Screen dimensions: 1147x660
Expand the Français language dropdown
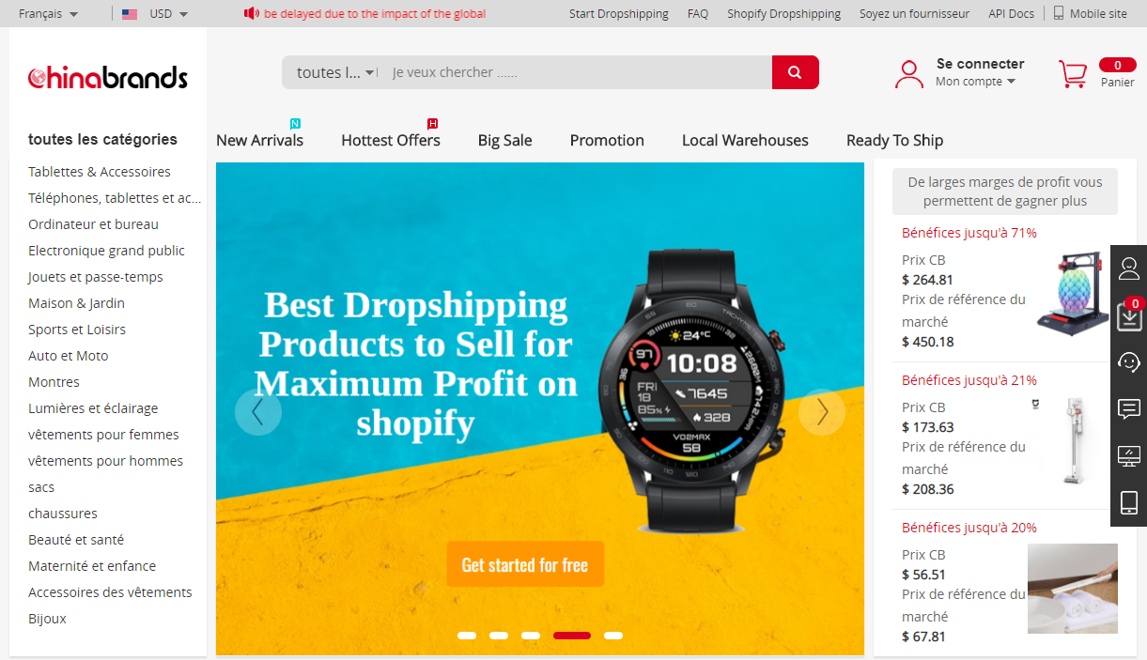(x=49, y=14)
